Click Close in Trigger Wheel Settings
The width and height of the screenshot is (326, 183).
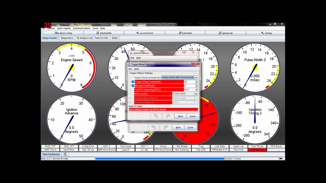[193, 116]
